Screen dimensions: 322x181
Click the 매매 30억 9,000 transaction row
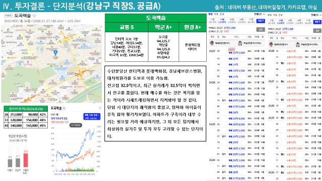click(237, 88)
